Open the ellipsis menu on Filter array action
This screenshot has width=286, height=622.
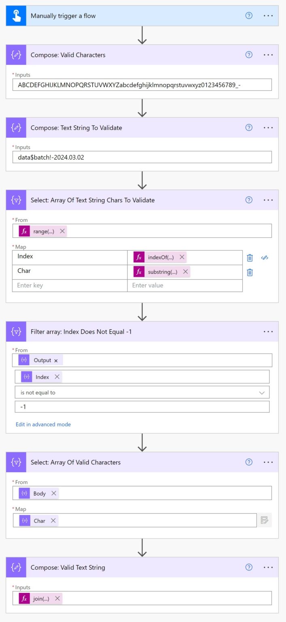point(268,331)
